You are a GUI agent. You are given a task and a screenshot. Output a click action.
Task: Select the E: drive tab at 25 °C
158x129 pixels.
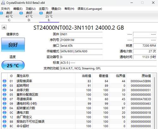tap(49, 16)
